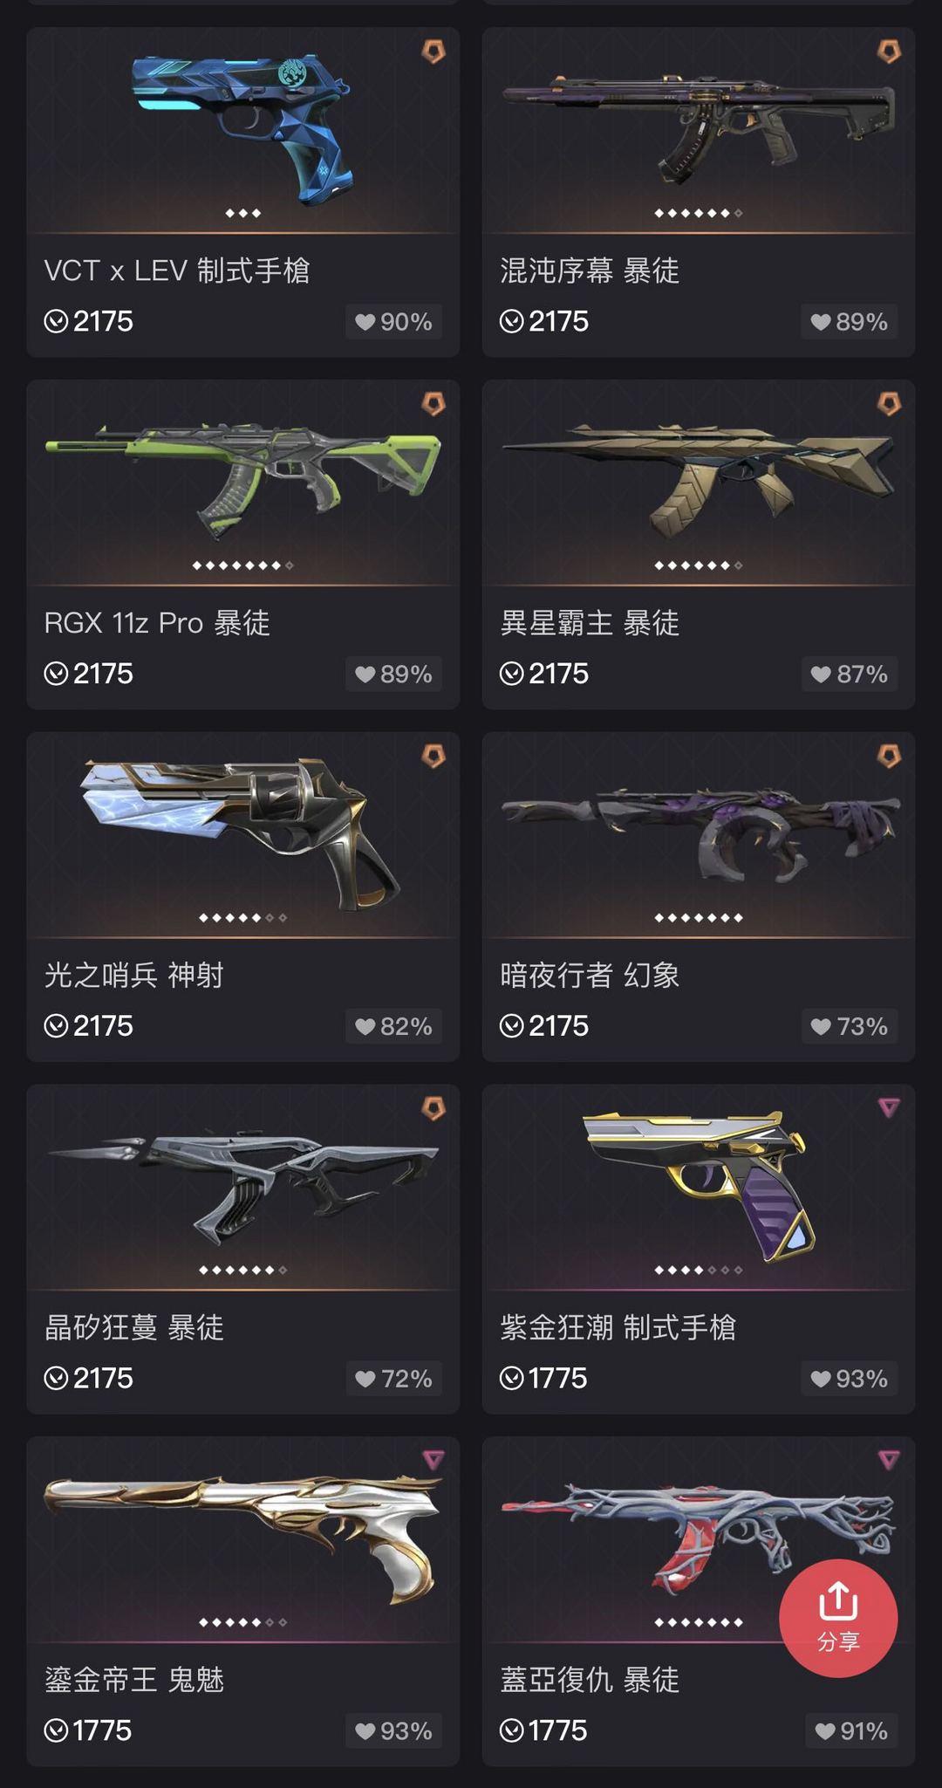Screen dimensions: 942x1788
Task: Open the 混沌序幕 暴徒 skin name
Action: tap(590, 271)
